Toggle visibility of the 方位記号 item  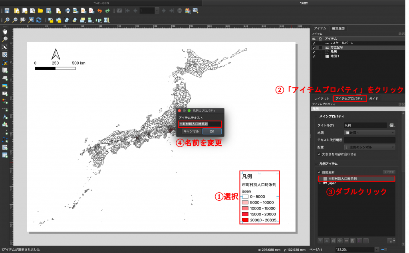pyautogui.click(x=314, y=47)
